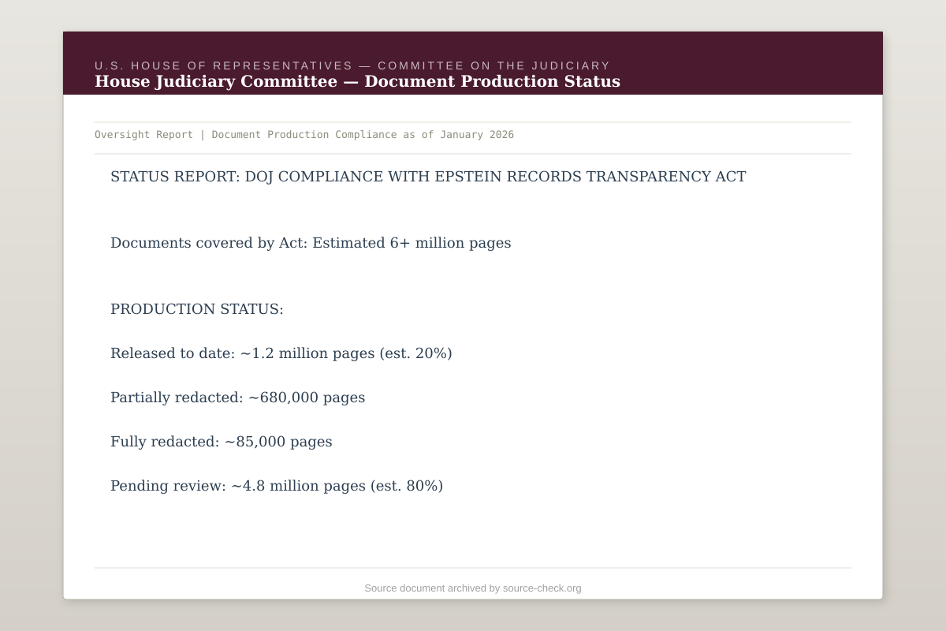Click the STATUS REPORT heading text
Screen dimensions: 946x631
pyautogui.click(x=428, y=176)
